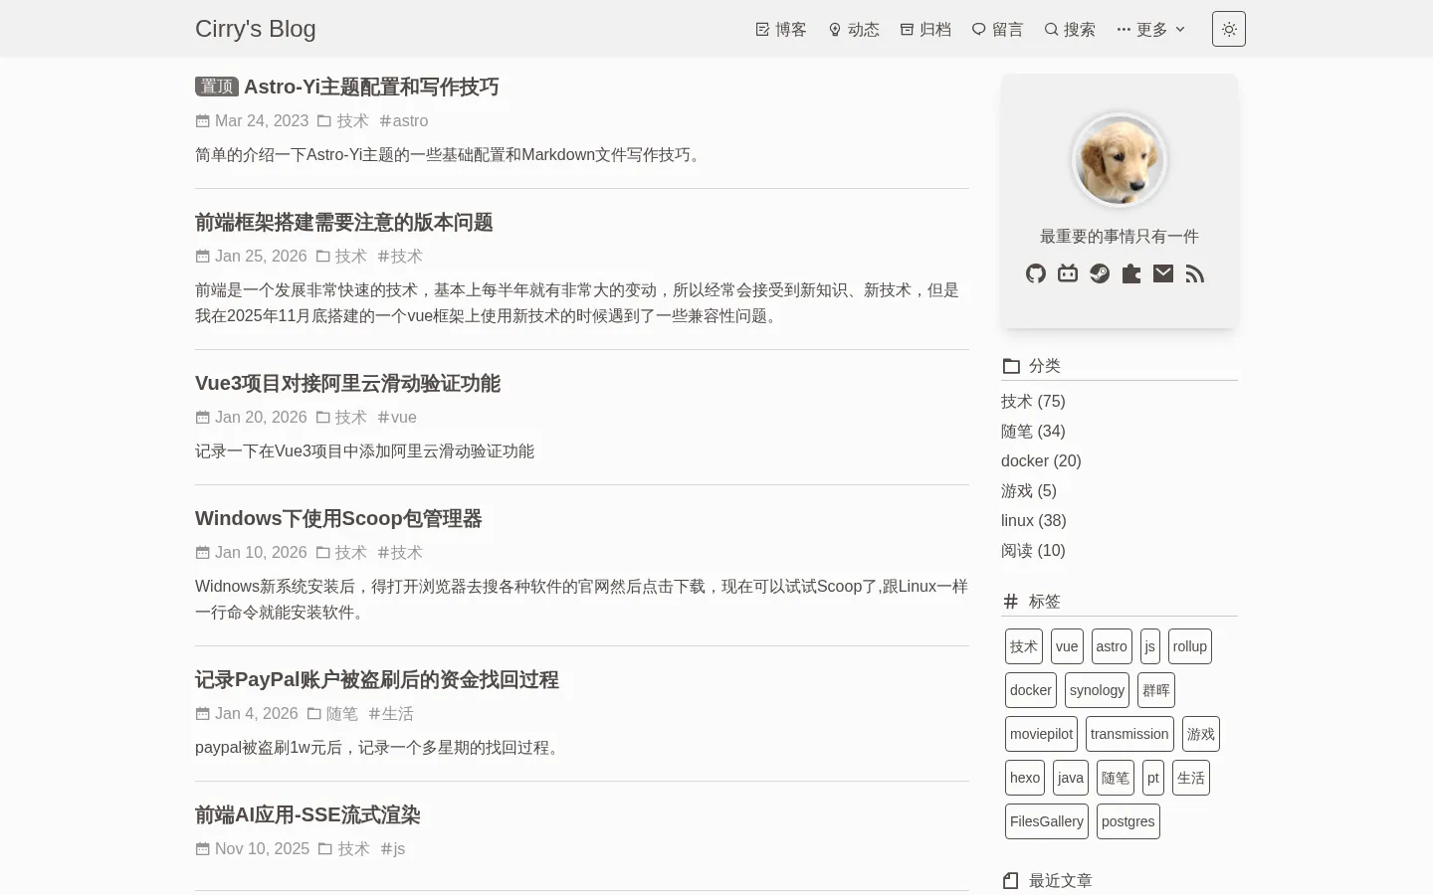
Task: Click the moviepilot tag chip
Action: [1041, 734]
